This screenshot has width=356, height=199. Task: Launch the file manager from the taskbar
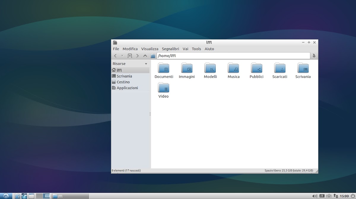[18, 196]
